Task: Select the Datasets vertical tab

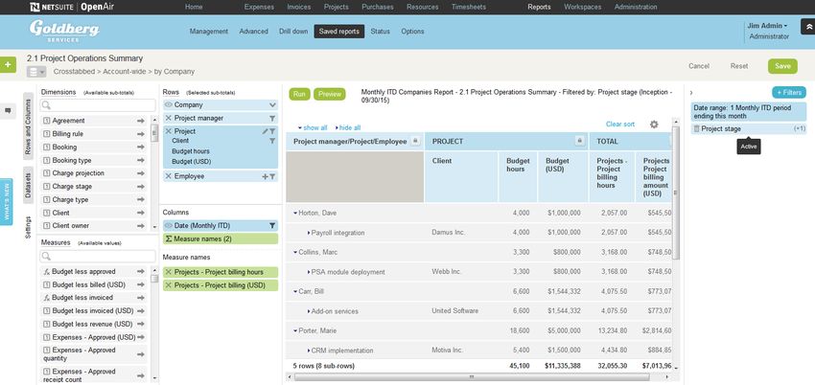Action: pyautogui.click(x=28, y=185)
